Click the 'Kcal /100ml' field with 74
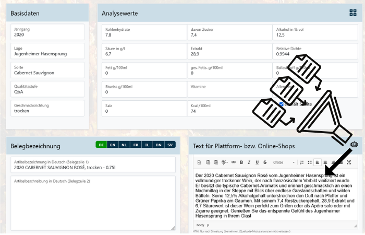This screenshot has width=365, height=235. point(230,109)
